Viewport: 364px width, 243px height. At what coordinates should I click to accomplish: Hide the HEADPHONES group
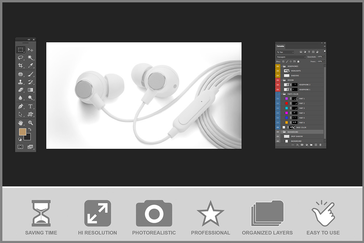(278, 66)
